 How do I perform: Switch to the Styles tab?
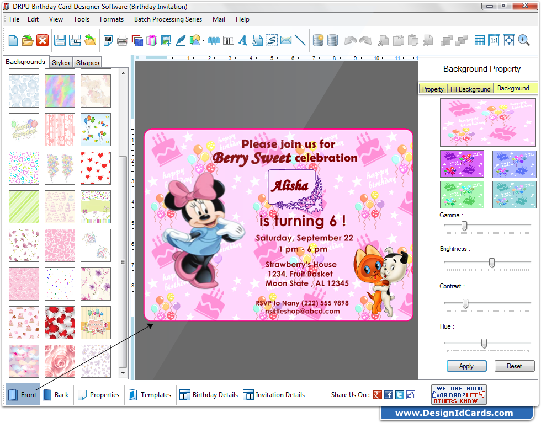point(61,62)
